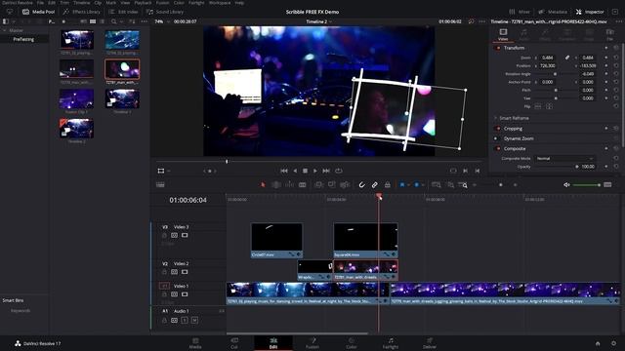
Task: Click the Replace Clip toolbar icon
Action: point(345,184)
